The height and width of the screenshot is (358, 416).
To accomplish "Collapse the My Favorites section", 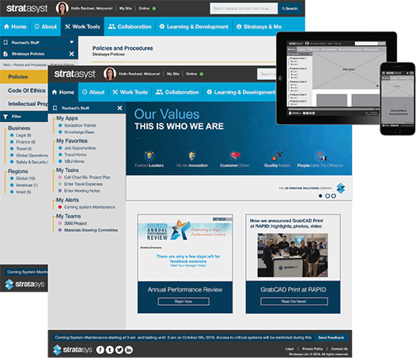I will (x=72, y=141).
